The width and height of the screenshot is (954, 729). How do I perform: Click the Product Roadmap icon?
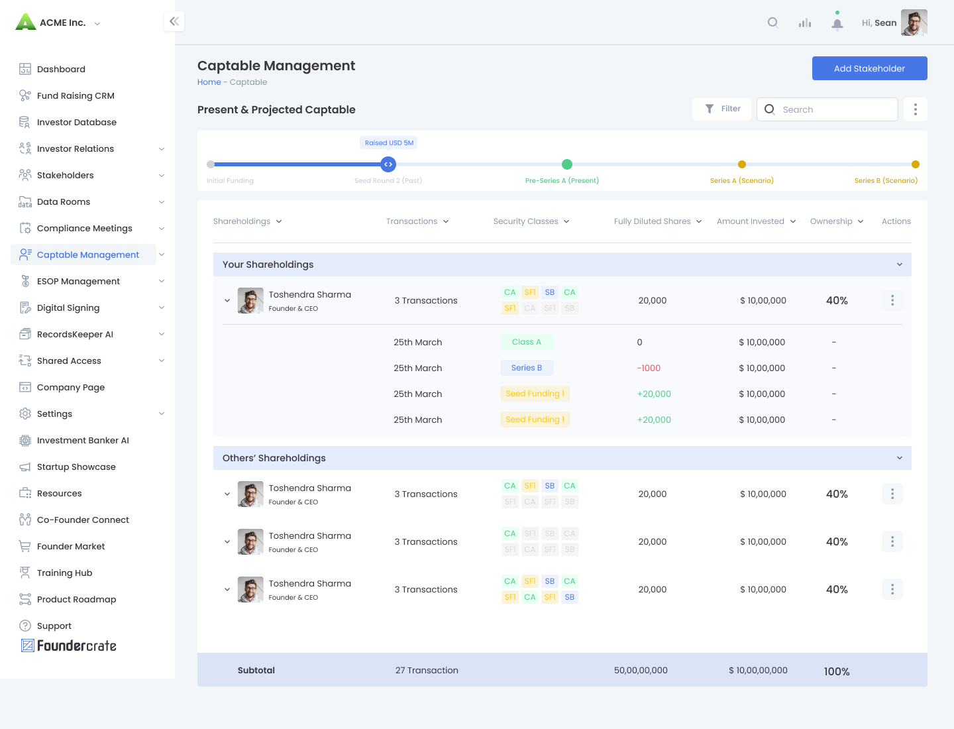click(25, 599)
